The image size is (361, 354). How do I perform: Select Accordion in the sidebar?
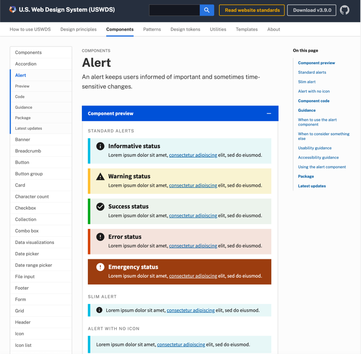[x=26, y=64]
